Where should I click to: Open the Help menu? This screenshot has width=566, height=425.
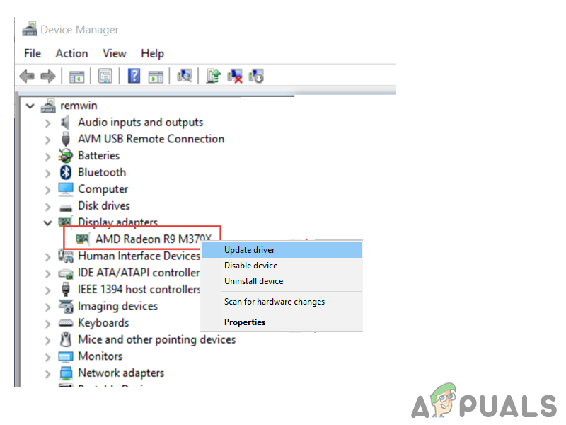(152, 54)
